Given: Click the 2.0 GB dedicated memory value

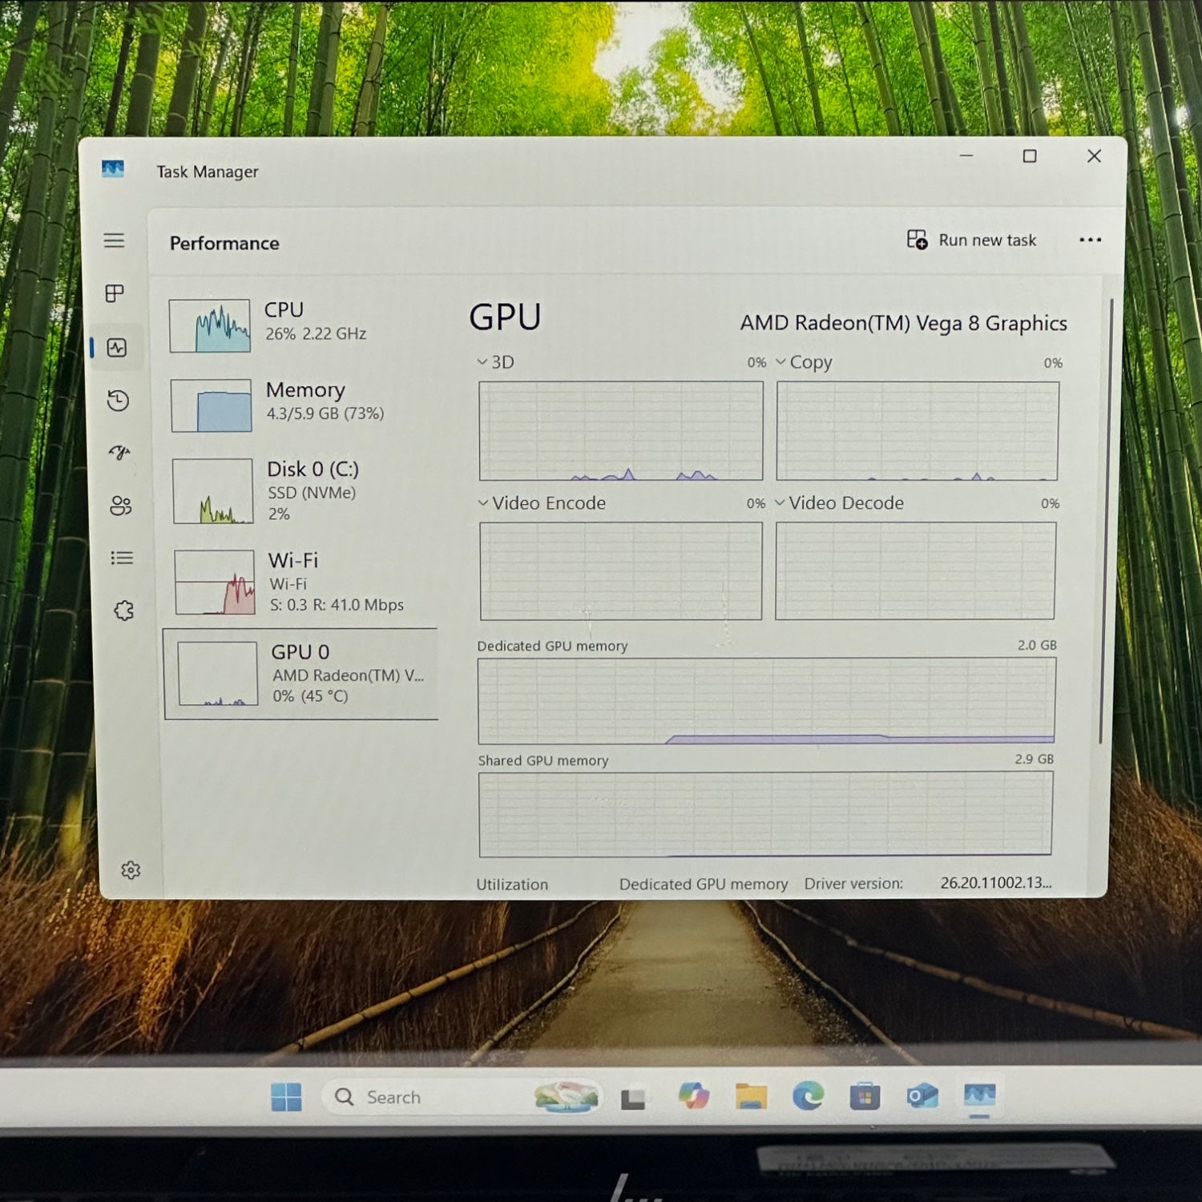Looking at the screenshot, I should (1037, 645).
